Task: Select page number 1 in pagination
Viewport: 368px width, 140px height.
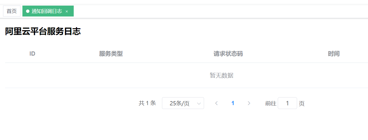Action: coord(233,103)
